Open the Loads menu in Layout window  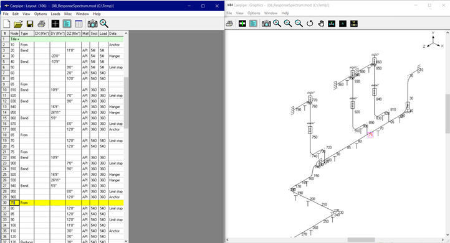55,14
